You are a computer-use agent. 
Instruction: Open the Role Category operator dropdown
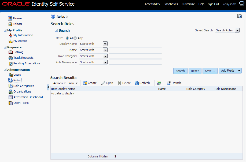pyautogui.click(x=105, y=56)
